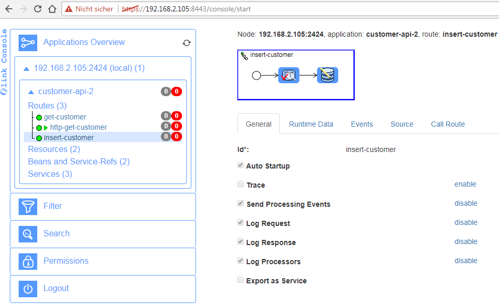The width and height of the screenshot is (499, 304).
Task: Toggle the Auto Startup checkbox
Action: [x=240, y=165]
